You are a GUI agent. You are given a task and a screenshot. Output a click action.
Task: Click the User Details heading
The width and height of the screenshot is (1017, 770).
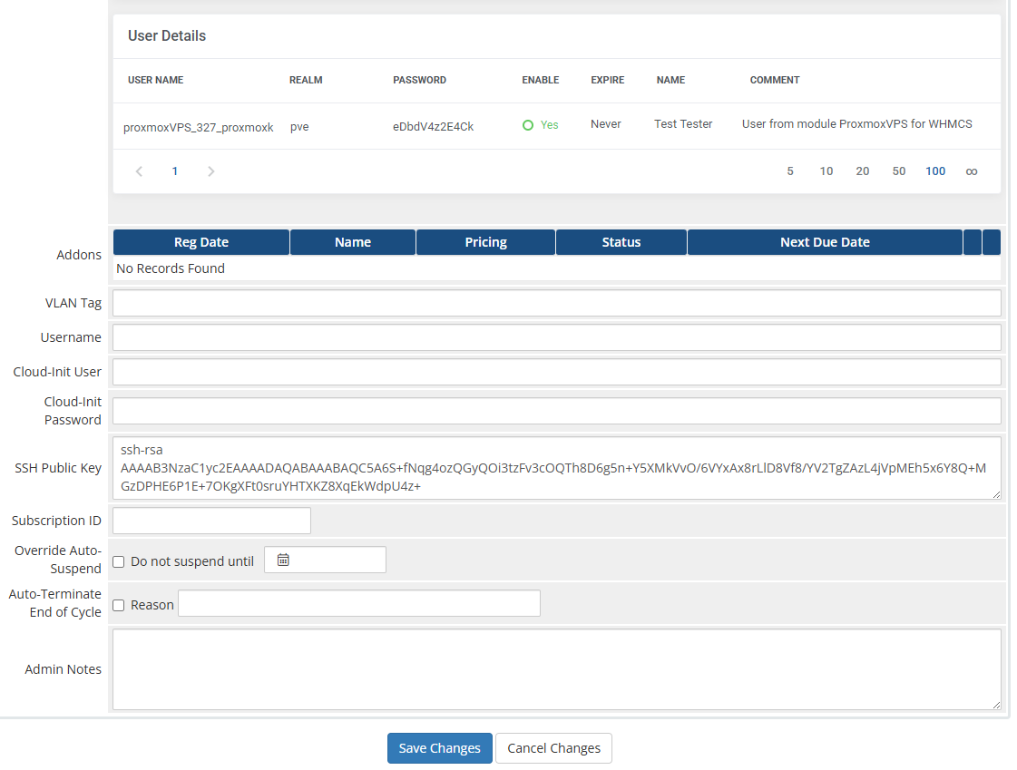[x=167, y=35]
